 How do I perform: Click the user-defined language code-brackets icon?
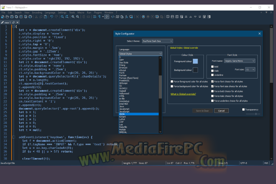[113, 17]
